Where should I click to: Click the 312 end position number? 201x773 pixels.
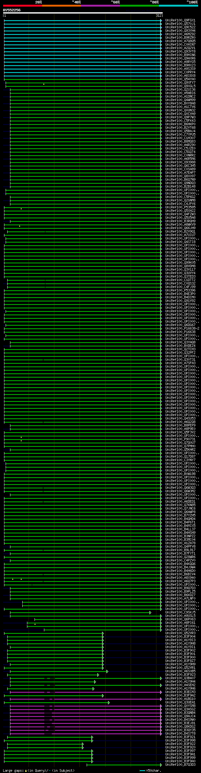159,15
